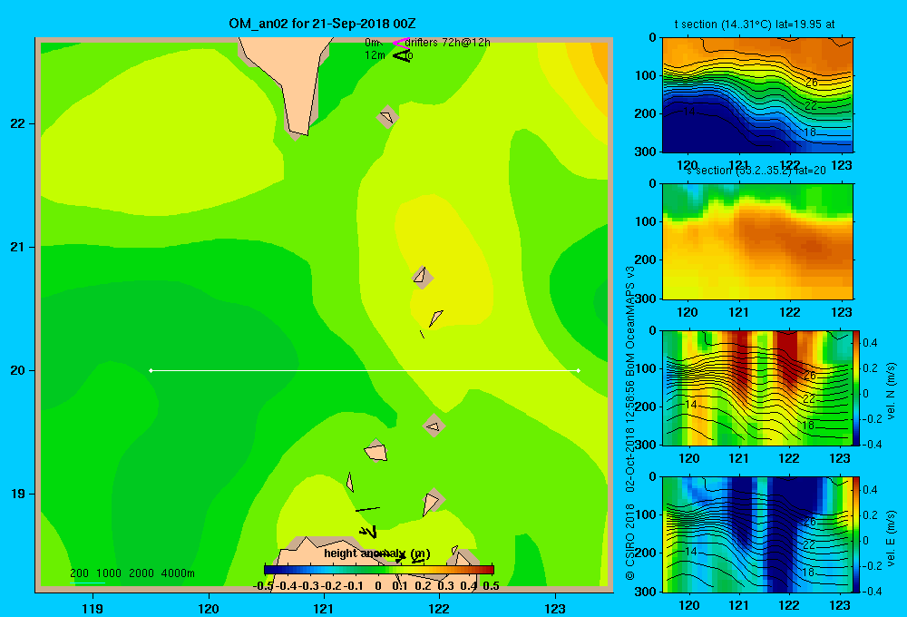Click the 'drifters 72h@12h' legend label
This screenshot has height=617, width=907.
coord(448,43)
